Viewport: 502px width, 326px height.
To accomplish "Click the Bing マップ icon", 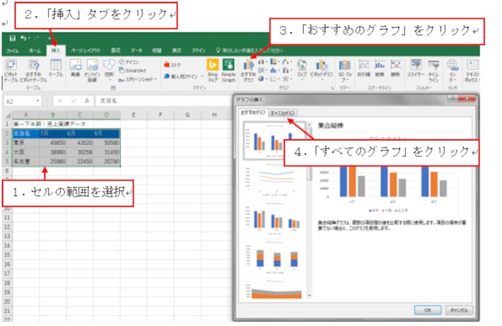I will (x=213, y=71).
